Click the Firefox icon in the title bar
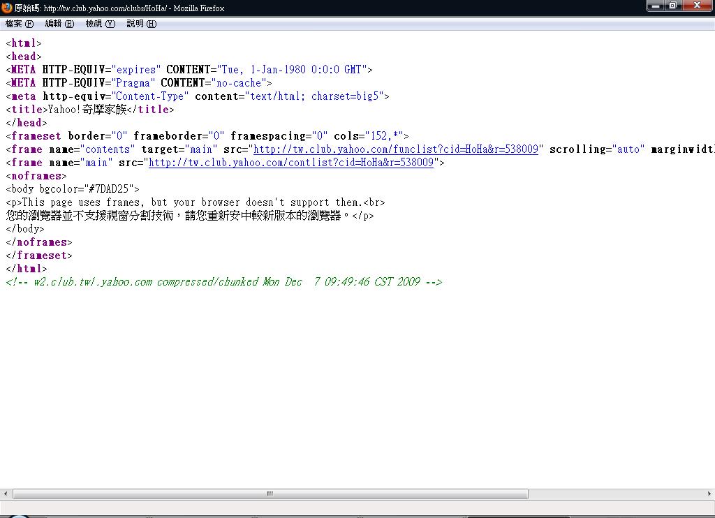 tap(8, 8)
